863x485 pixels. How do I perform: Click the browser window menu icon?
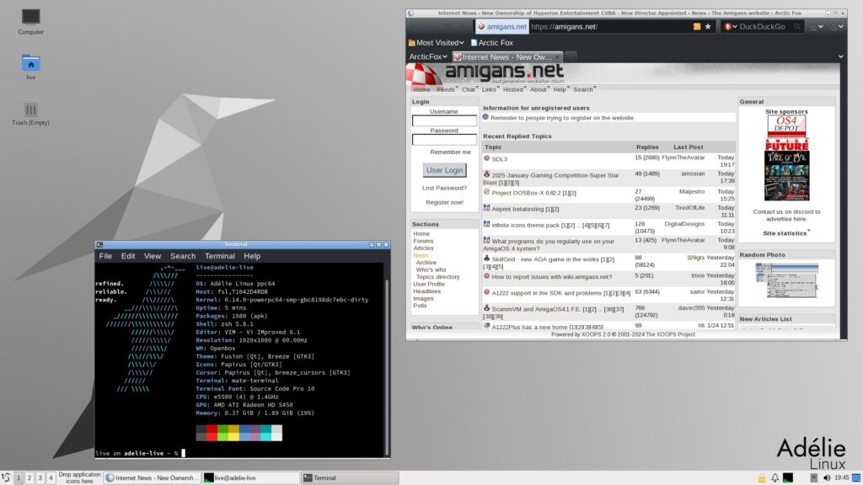pyautogui.click(x=411, y=13)
